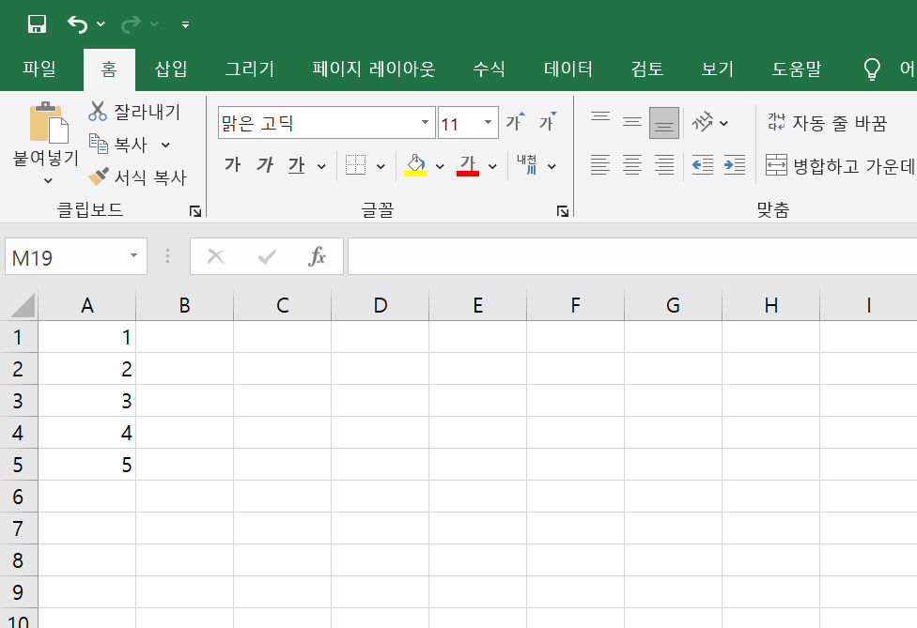Click the Select All corner triangle
Viewport: 917px width, 628px height.
[x=22, y=305]
